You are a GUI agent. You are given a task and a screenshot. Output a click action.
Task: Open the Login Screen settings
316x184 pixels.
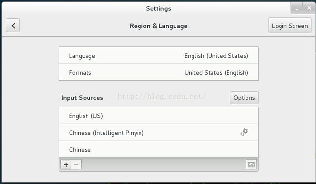(290, 26)
